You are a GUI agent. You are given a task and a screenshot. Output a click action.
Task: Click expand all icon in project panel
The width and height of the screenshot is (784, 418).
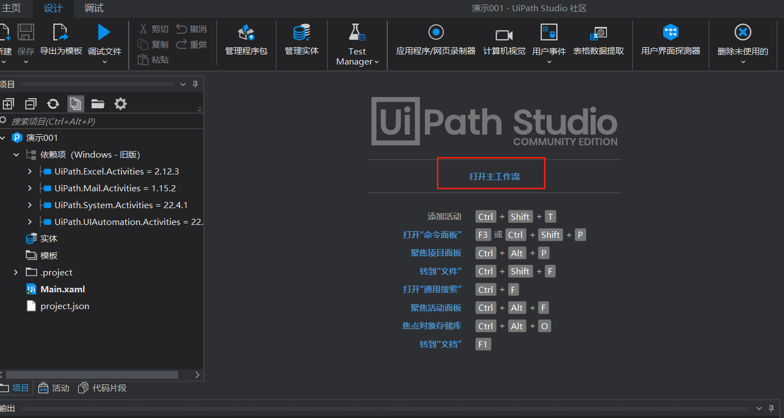coord(8,103)
